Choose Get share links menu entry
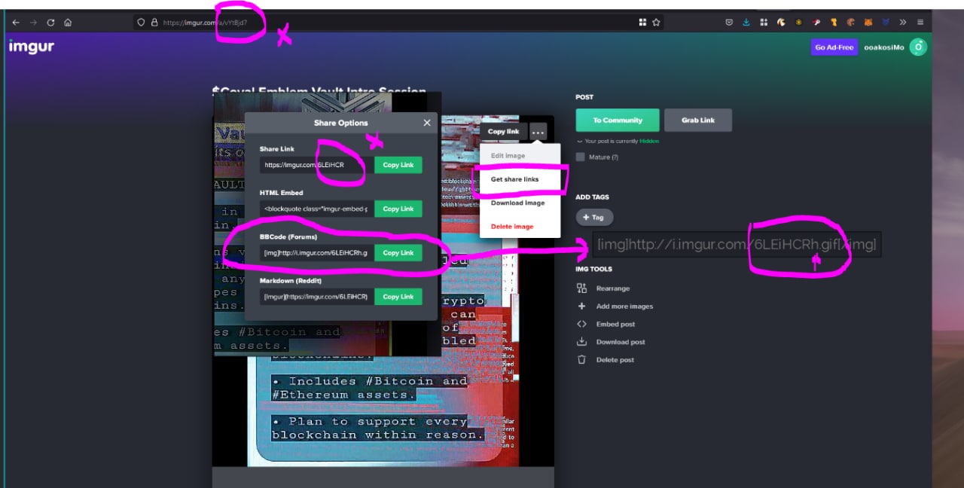 [515, 179]
